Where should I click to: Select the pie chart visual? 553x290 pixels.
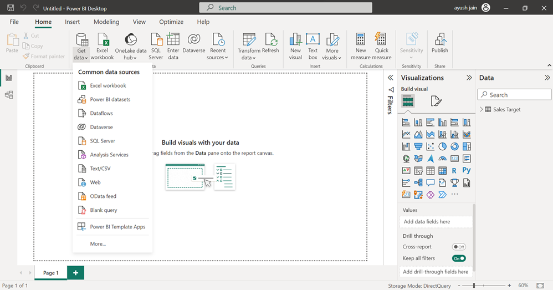point(442,146)
